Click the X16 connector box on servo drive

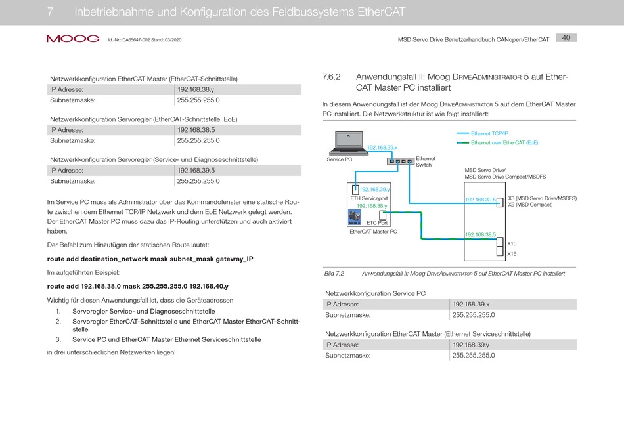tap(500, 251)
